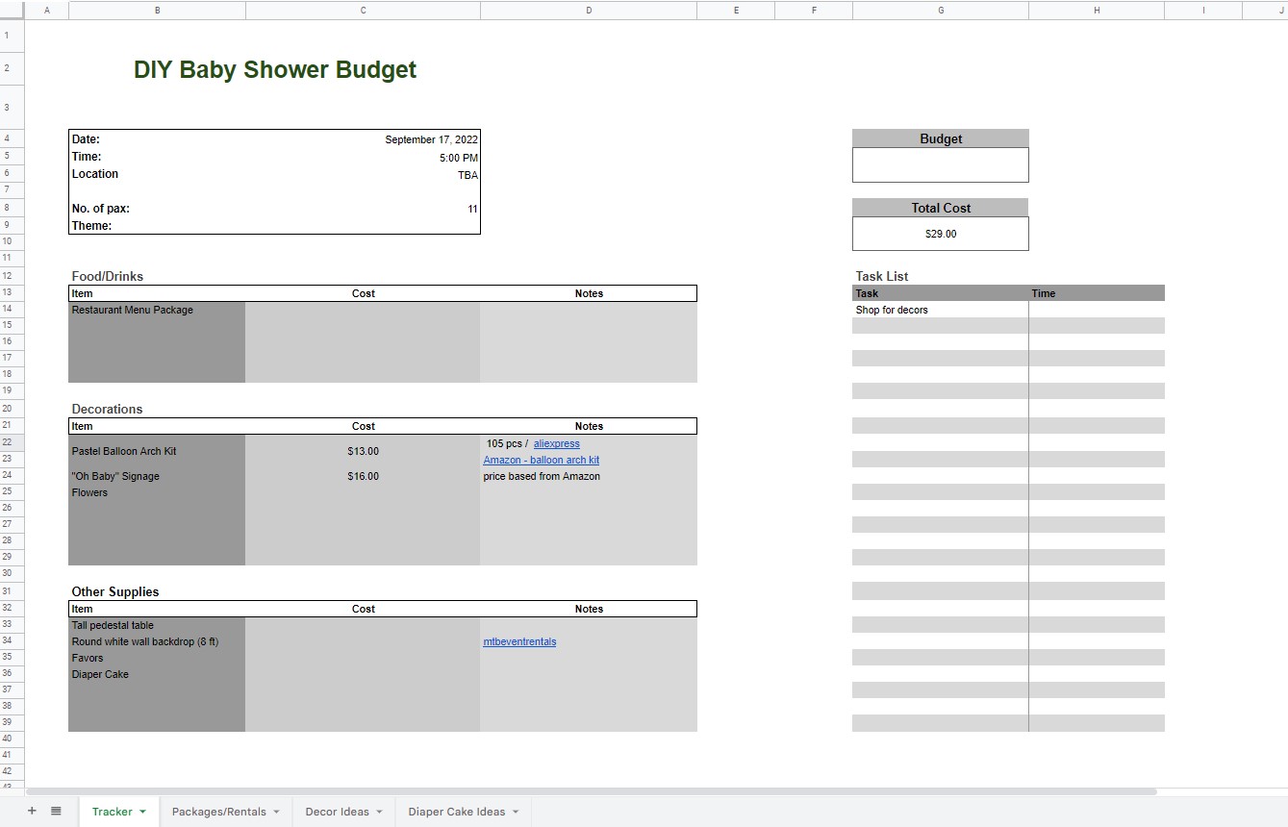Switch to the Packages/Rentals sheet tab

tap(219, 812)
